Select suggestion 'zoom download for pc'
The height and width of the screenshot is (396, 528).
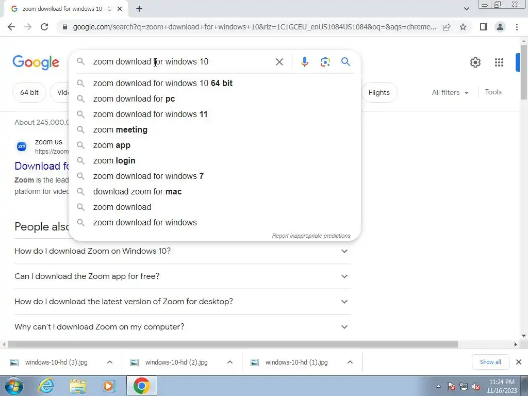click(215, 98)
